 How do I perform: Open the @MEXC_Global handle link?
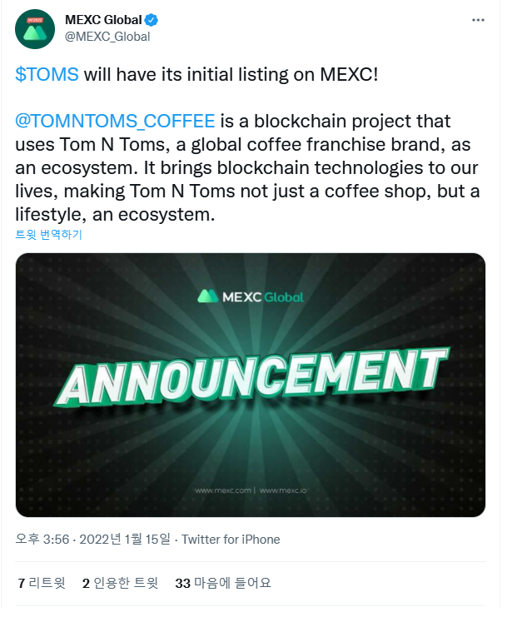point(107,37)
